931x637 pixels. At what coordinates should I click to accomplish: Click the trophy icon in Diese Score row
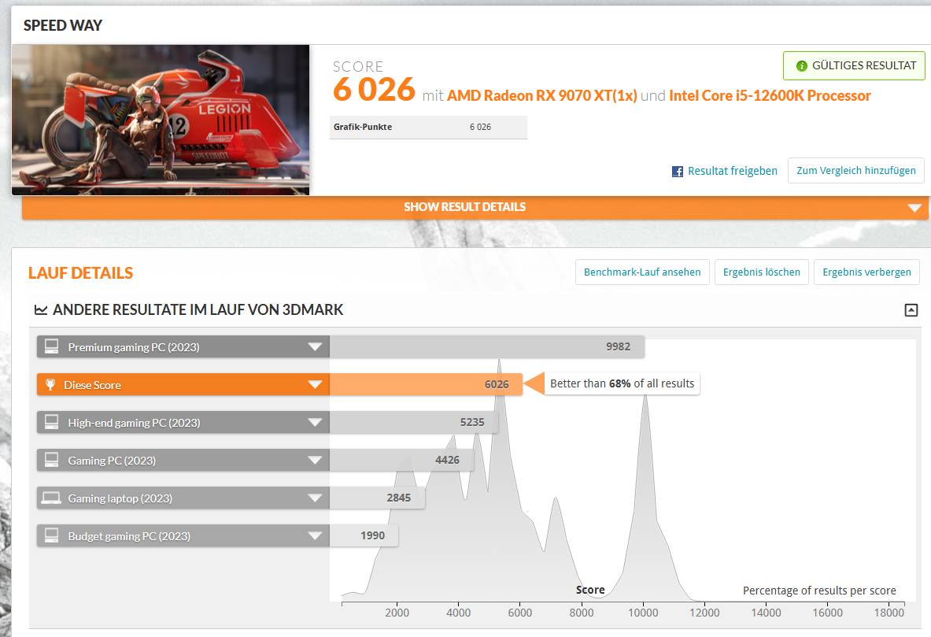pyautogui.click(x=50, y=384)
